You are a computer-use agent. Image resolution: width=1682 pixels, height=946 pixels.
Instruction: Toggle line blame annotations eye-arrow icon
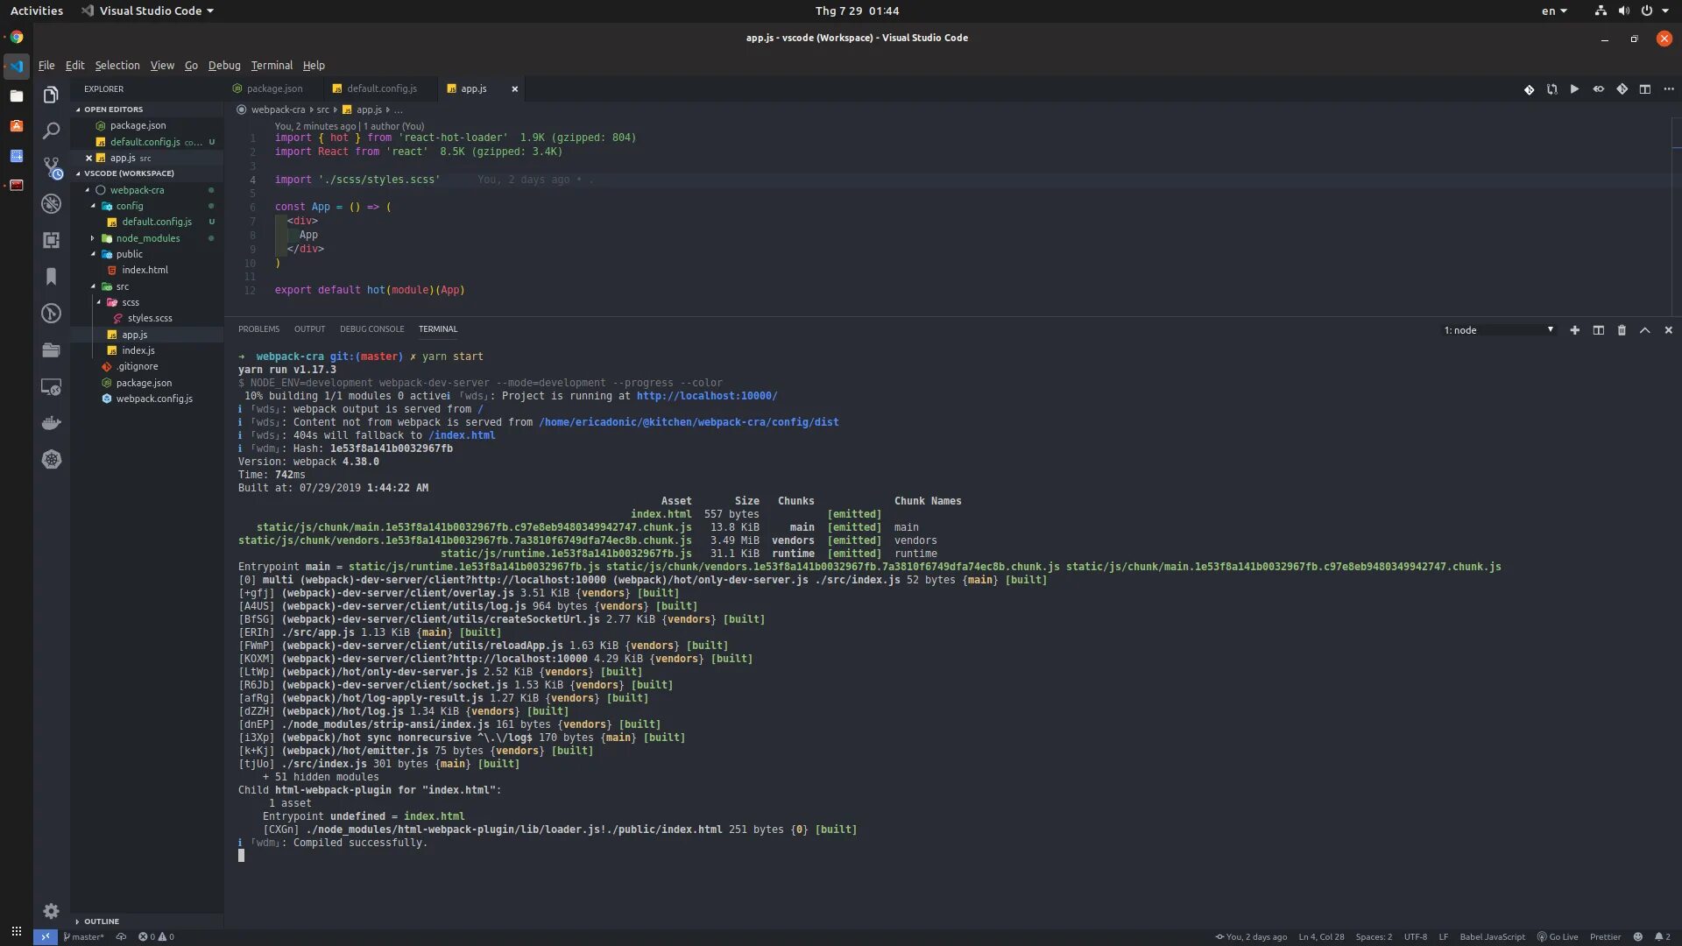pyautogui.click(x=1598, y=89)
